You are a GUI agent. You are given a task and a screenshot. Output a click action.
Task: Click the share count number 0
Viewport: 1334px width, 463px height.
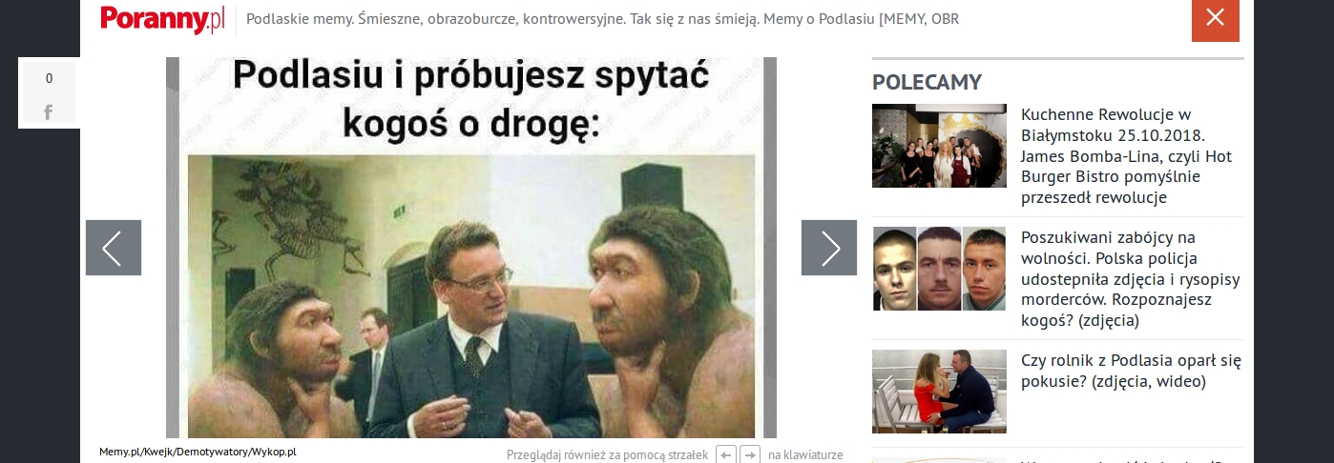coord(49,79)
